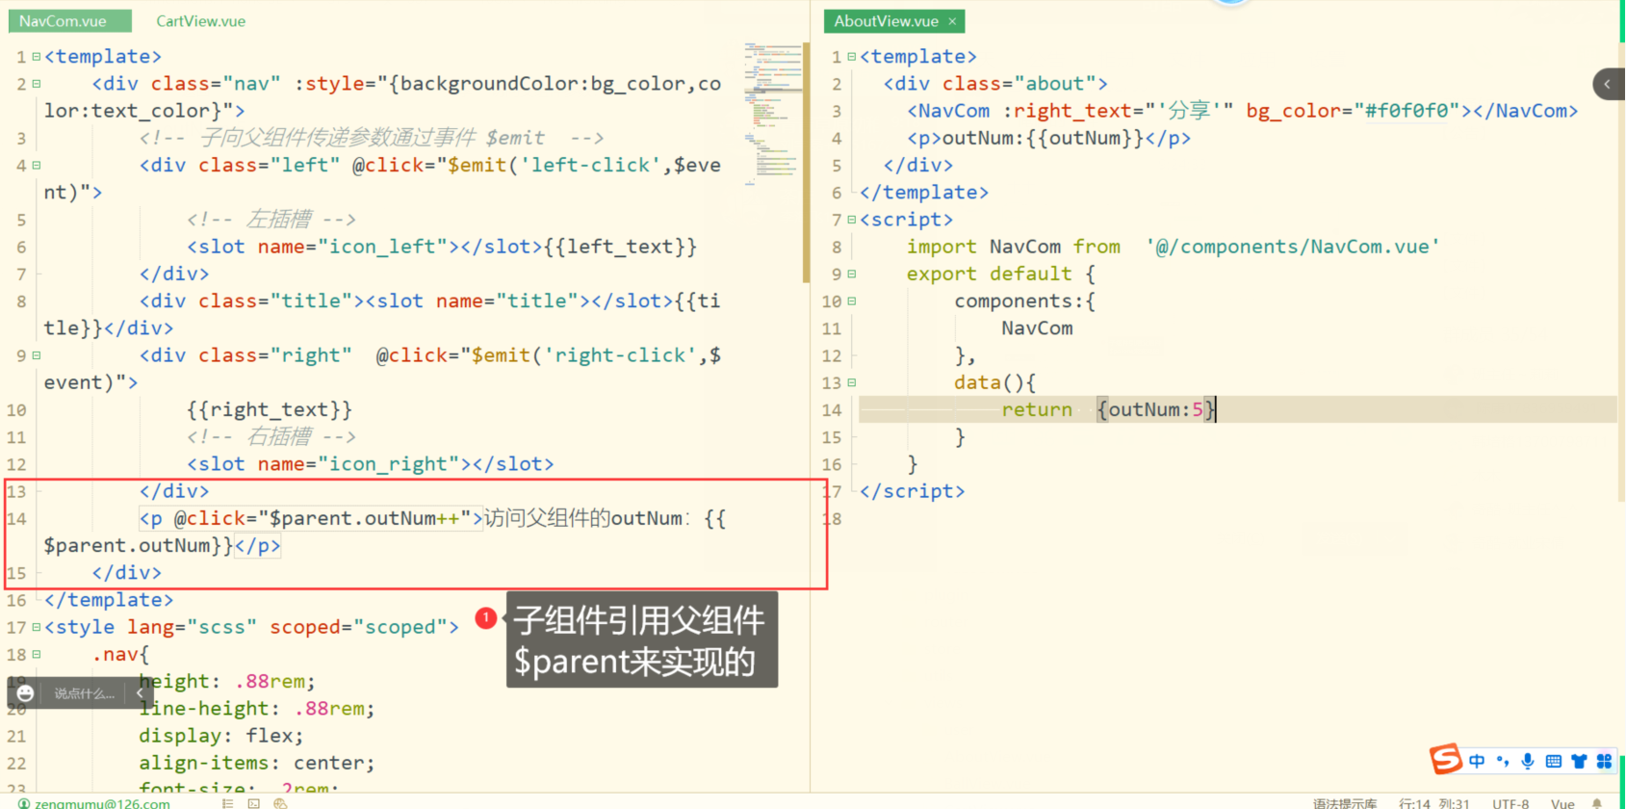Image resolution: width=1626 pixels, height=809 pixels.
Task: Click 'left-click' emit string on line 4
Action: click(x=590, y=166)
